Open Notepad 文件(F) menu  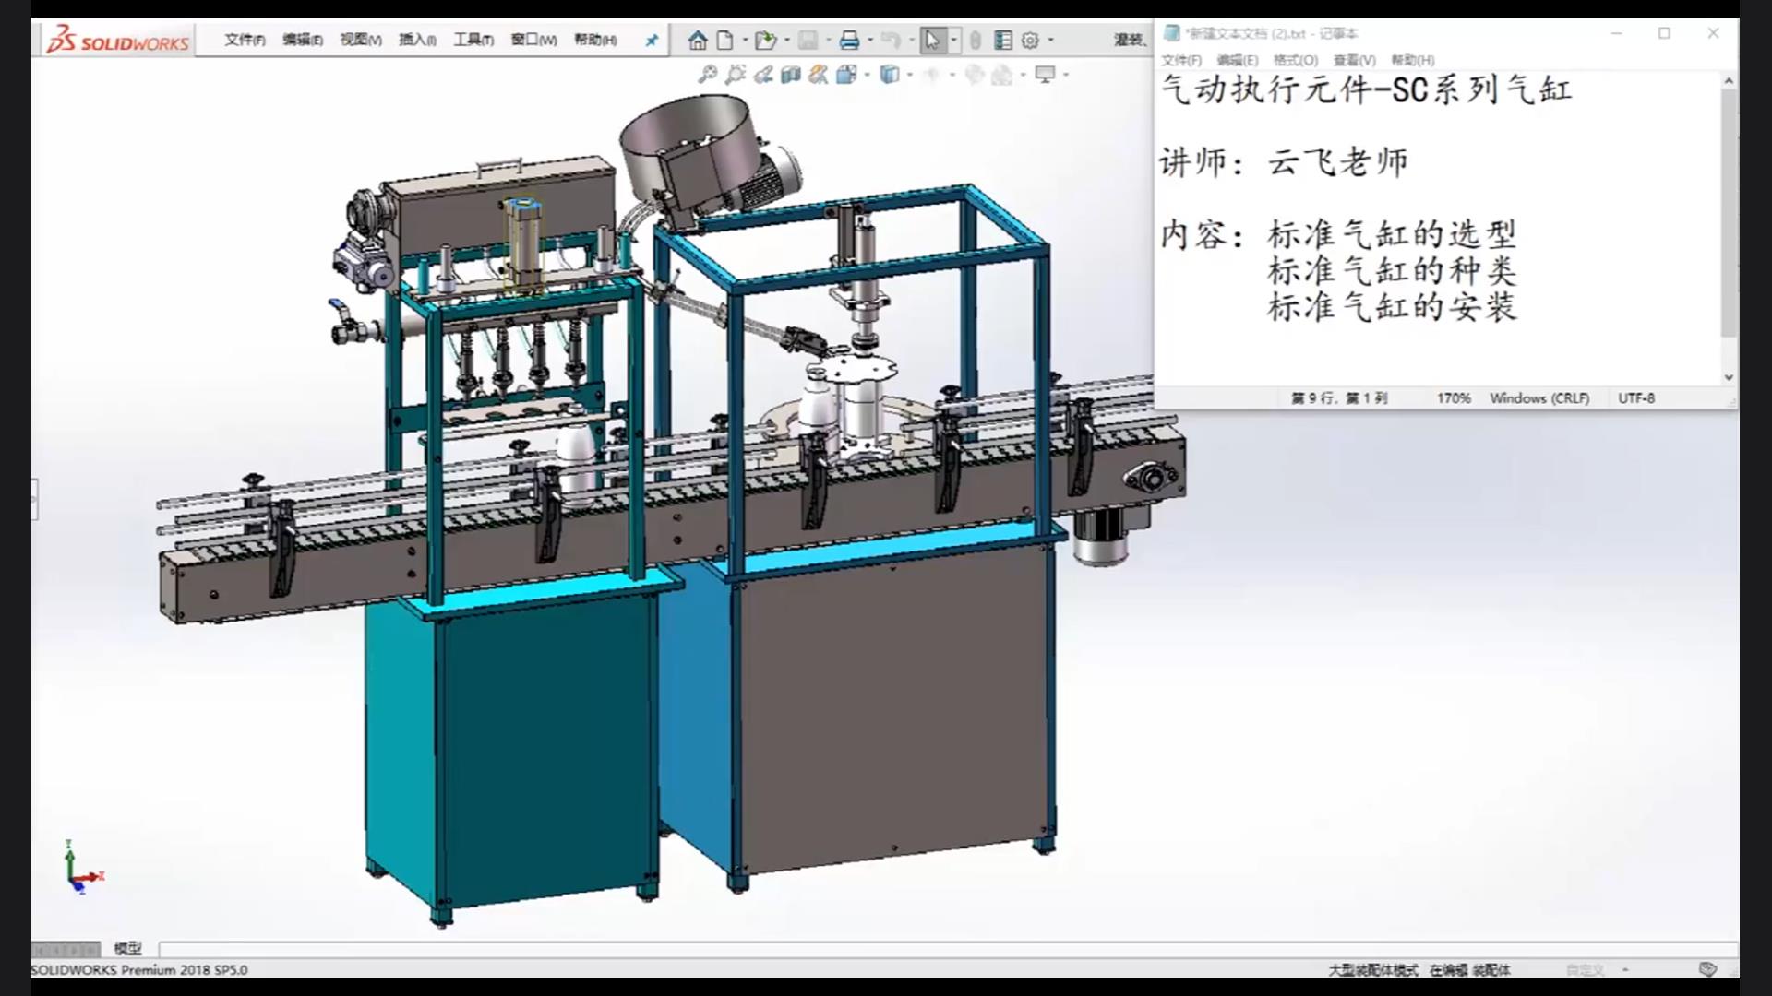(1181, 60)
